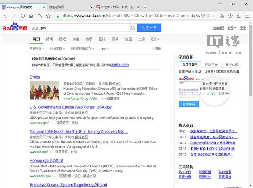Open a new tab with plus button
Image resolution: width=253 pixels, height=188 pixels.
tap(145, 7)
